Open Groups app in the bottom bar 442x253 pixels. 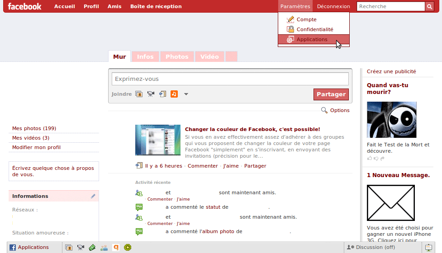pos(104,248)
